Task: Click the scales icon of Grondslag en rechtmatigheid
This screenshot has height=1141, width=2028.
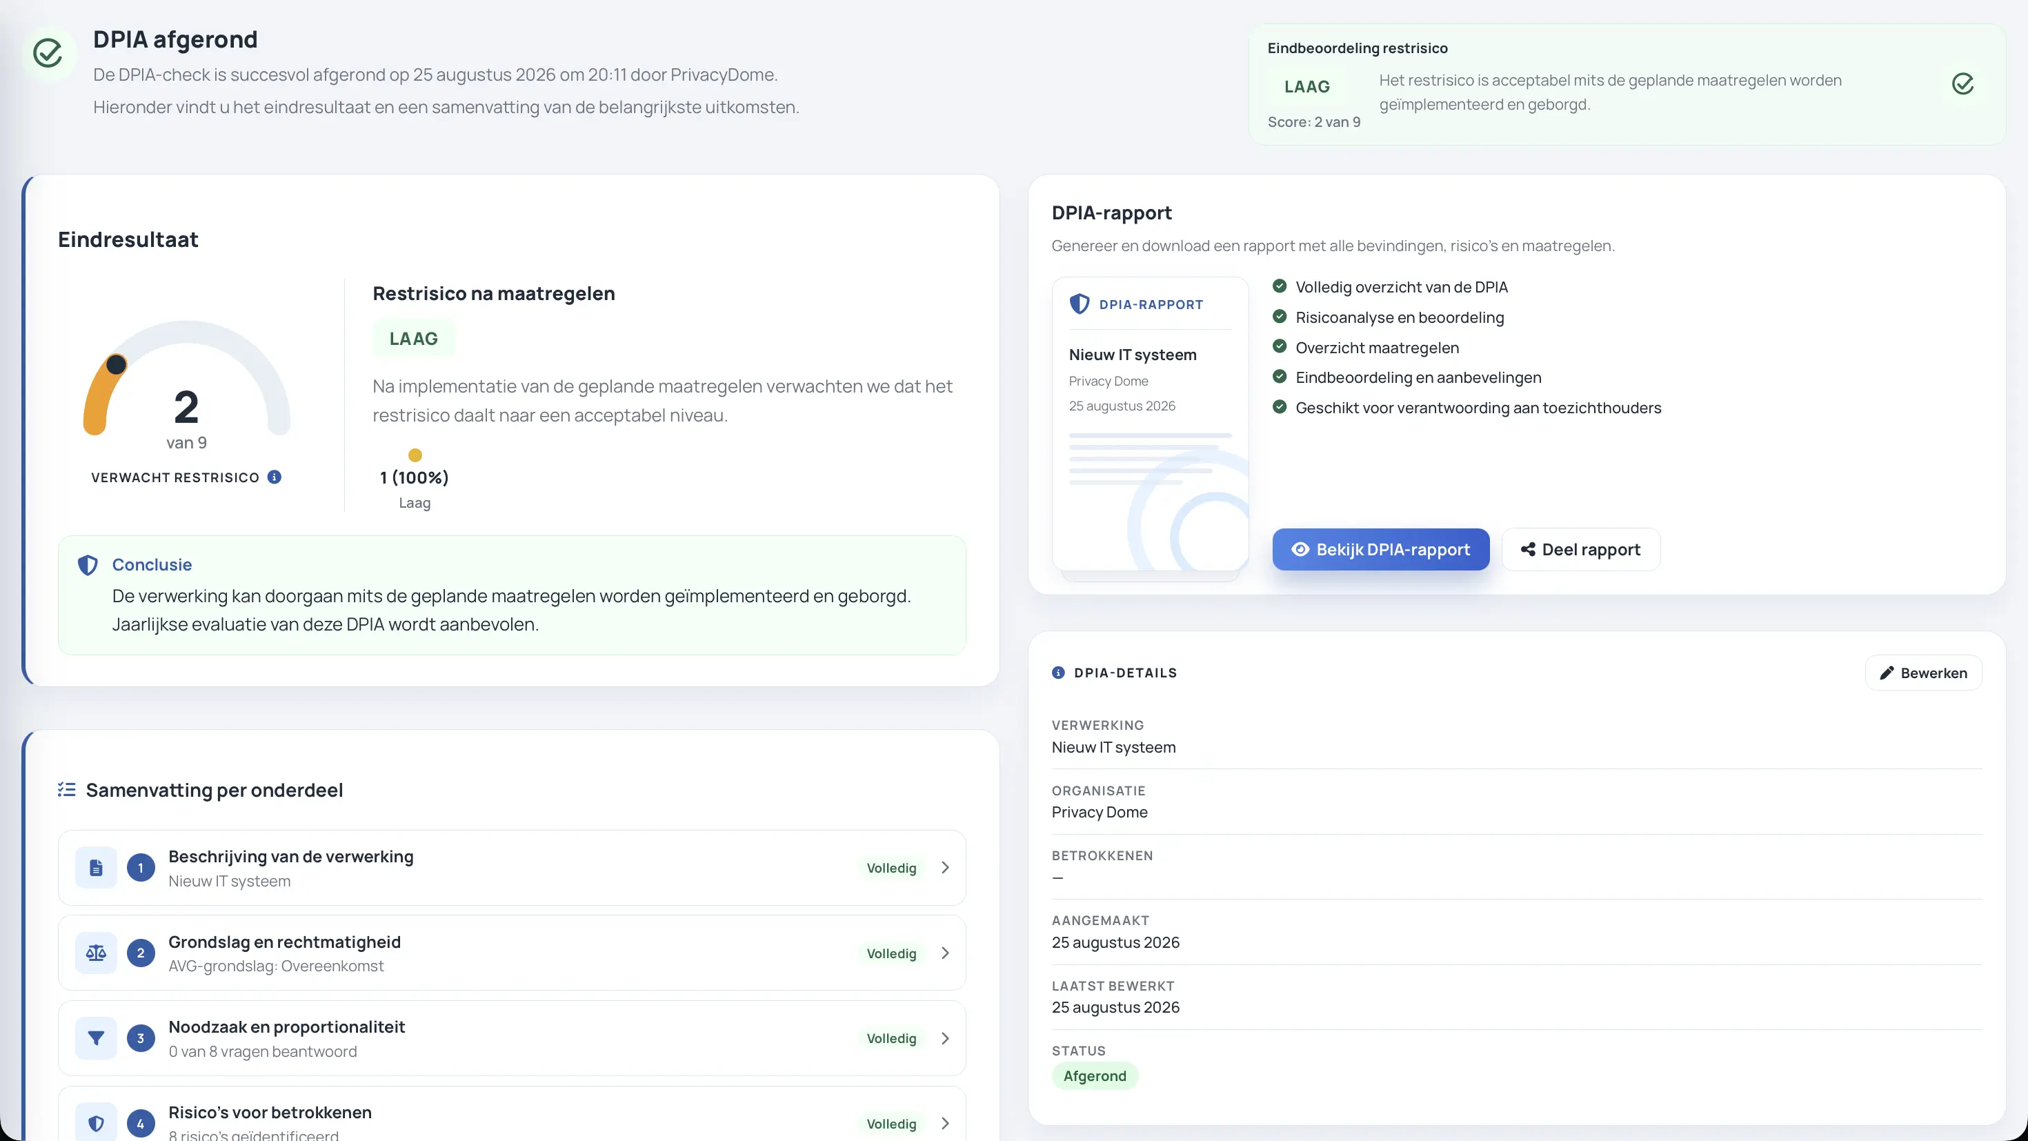Action: [x=96, y=953]
